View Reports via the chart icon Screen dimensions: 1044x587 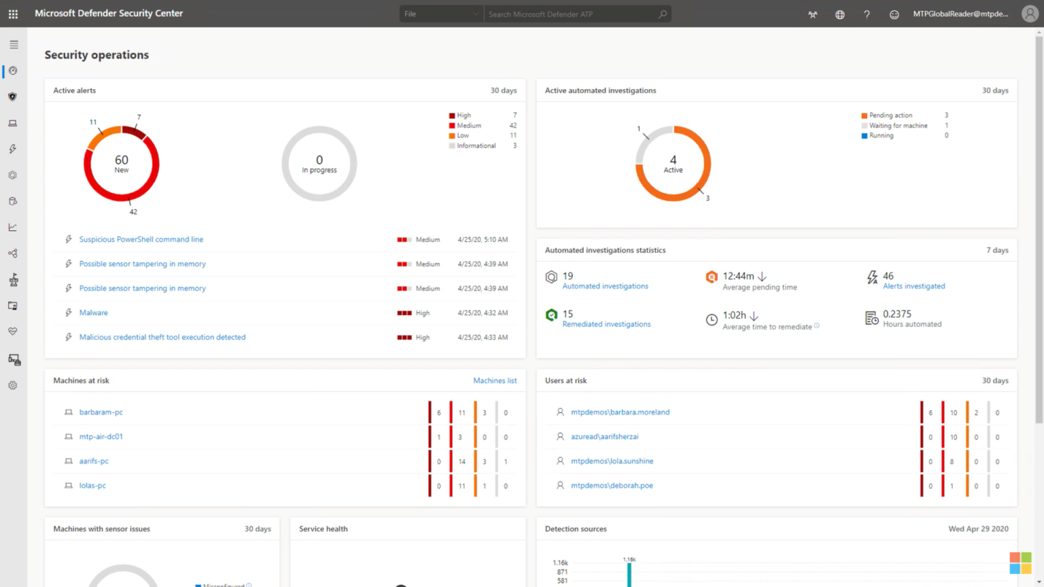(x=12, y=227)
